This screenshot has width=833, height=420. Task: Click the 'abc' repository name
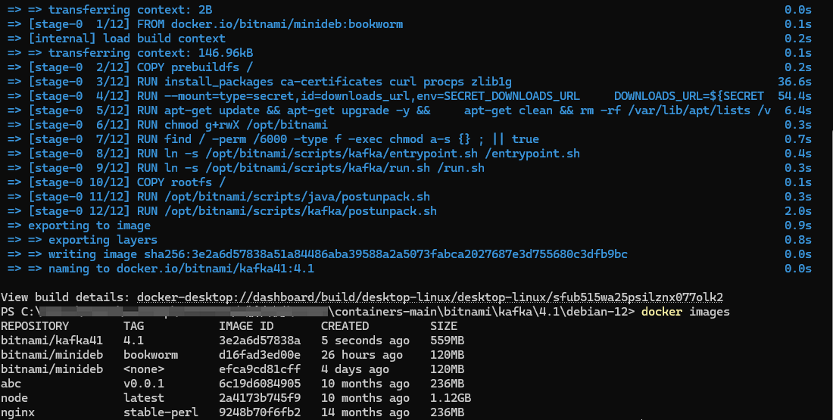(x=11, y=384)
